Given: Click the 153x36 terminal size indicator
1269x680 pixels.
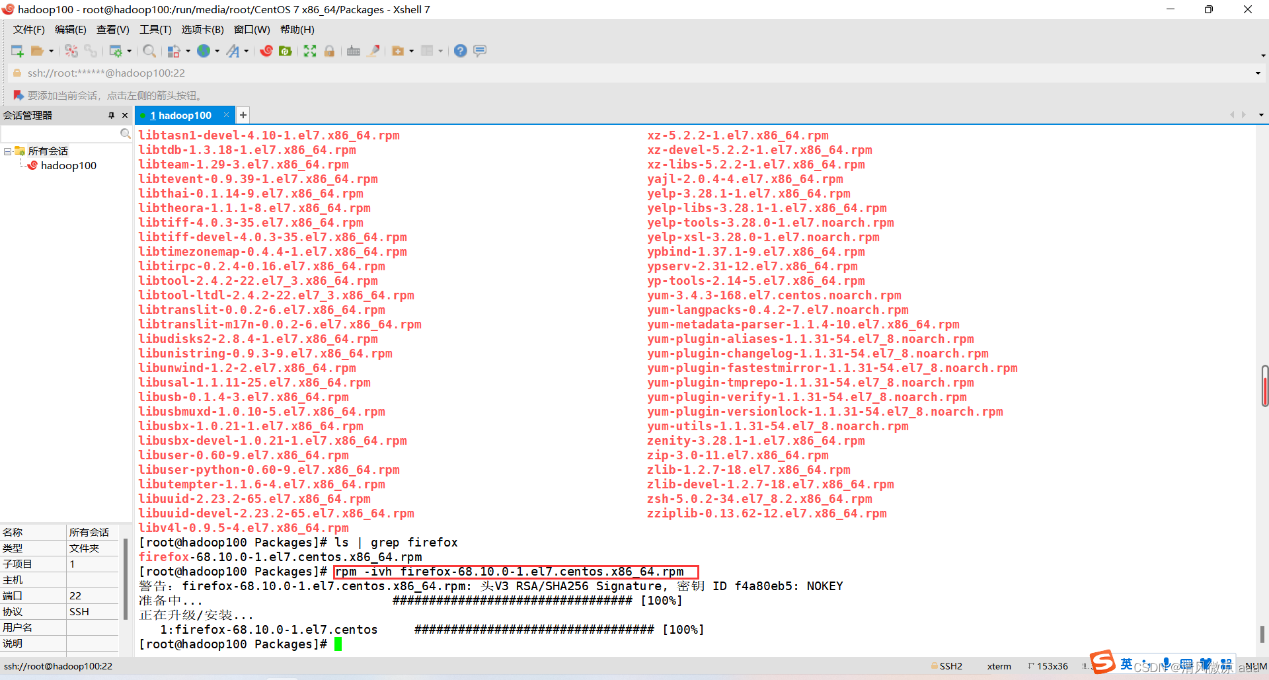Looking at the screenshot, I should tap(1048, 666).
